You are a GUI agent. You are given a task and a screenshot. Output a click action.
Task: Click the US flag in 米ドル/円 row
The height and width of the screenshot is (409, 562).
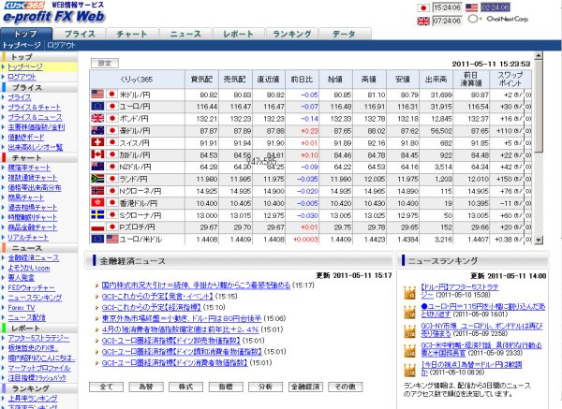pyautogui.click(x=97, y=95)
